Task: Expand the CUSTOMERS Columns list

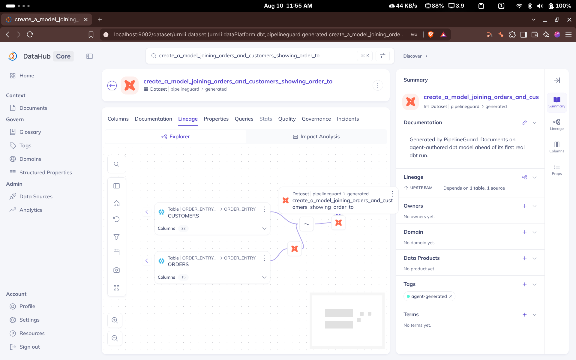Action: (x=264, y=229)
